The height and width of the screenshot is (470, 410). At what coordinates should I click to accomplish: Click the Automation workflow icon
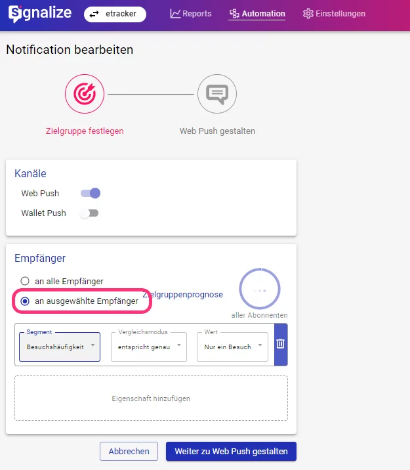pyautogui.click(x=234, y=14)
